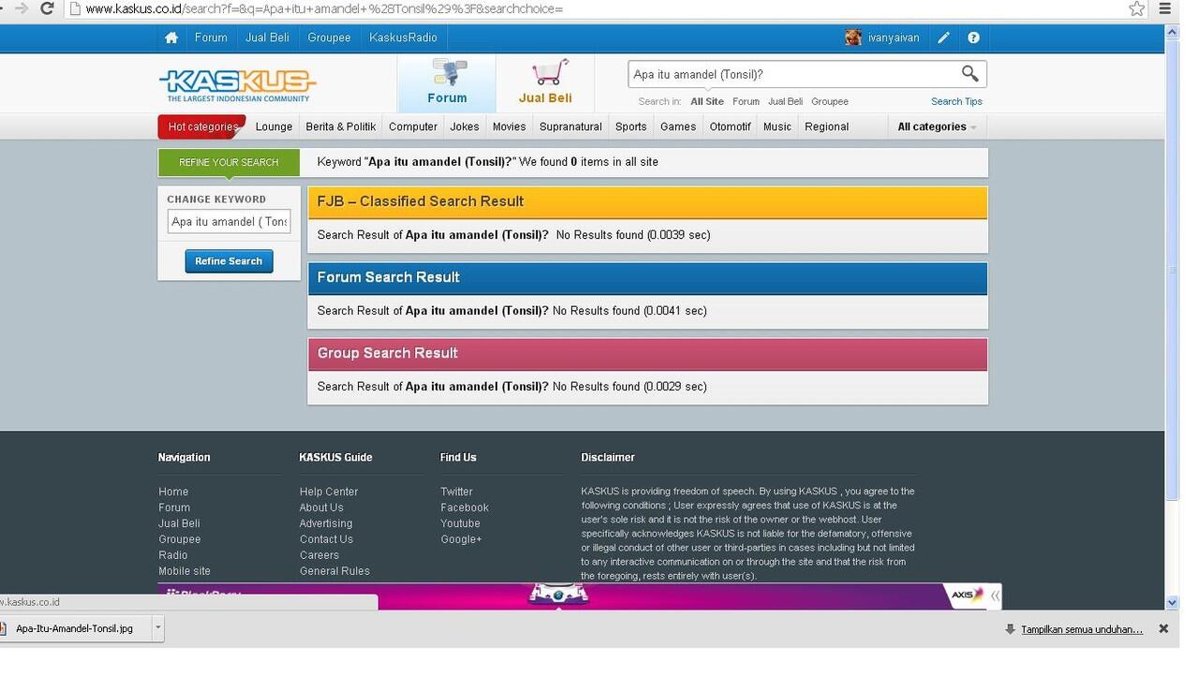This screenshot has width=1199, height=677.
Task: Open the Facebook footer link
Action: pyautogui.click(x=465, y=508)
